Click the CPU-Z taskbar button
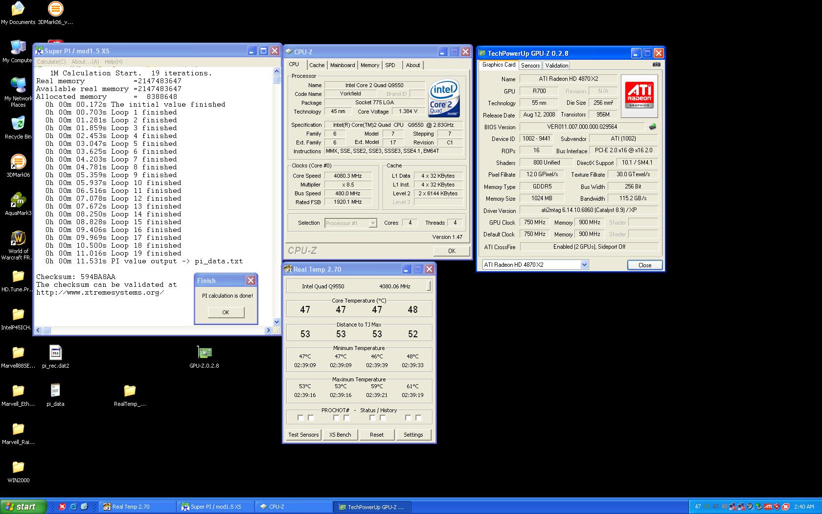The image size is (822, 514). (x=295, y=507)
